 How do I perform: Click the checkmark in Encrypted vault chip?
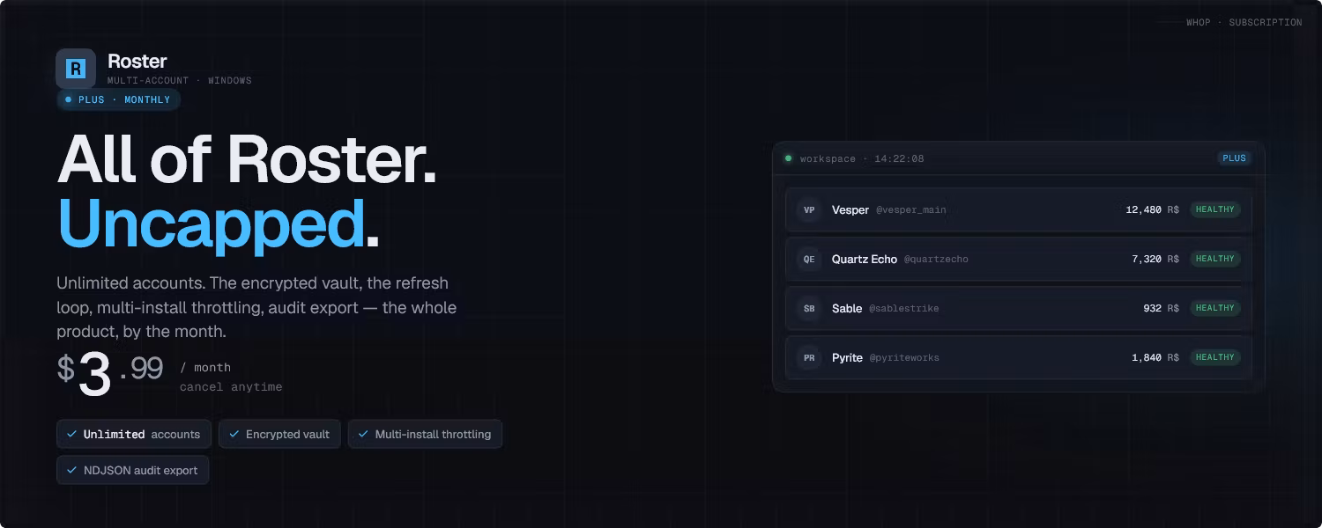(x=234, y=434)
